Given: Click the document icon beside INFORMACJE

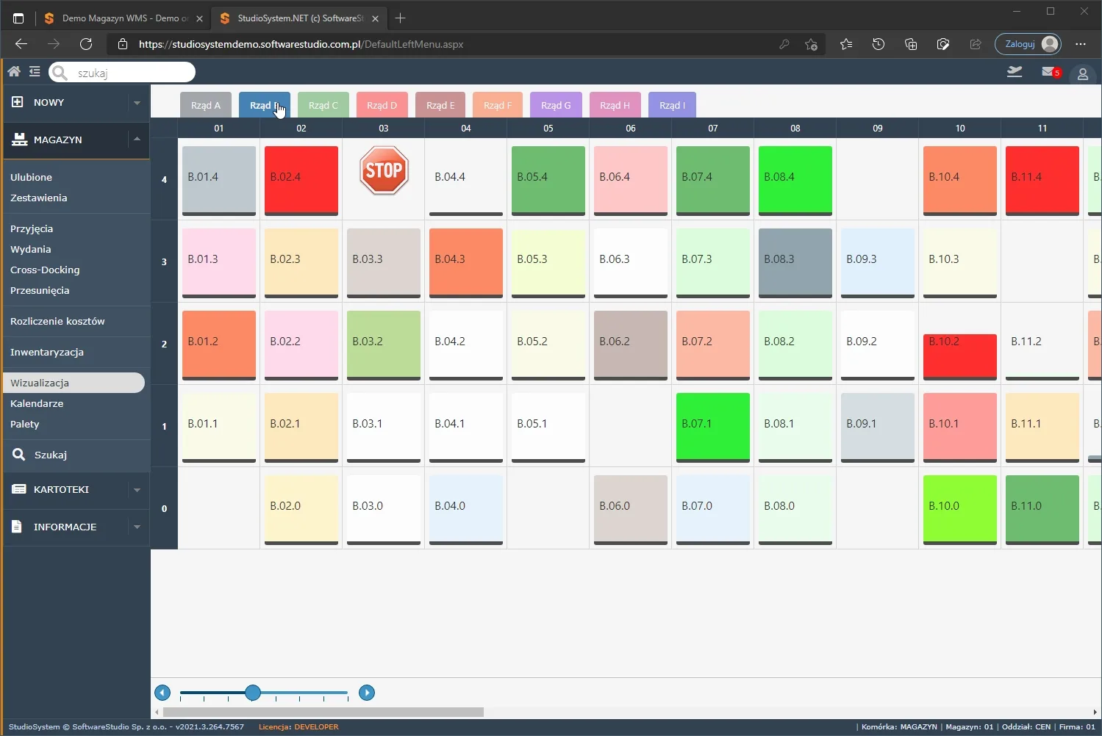Looking at the screenshot, I should click(18, 526).
